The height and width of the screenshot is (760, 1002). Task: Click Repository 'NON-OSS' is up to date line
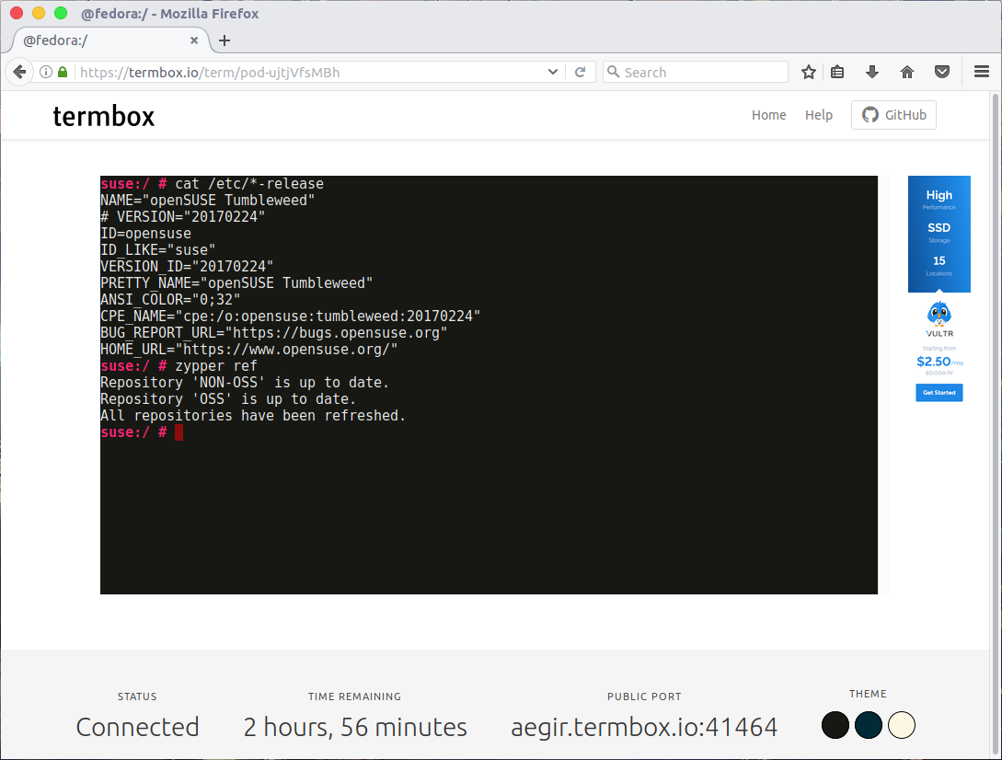(245, 382)
